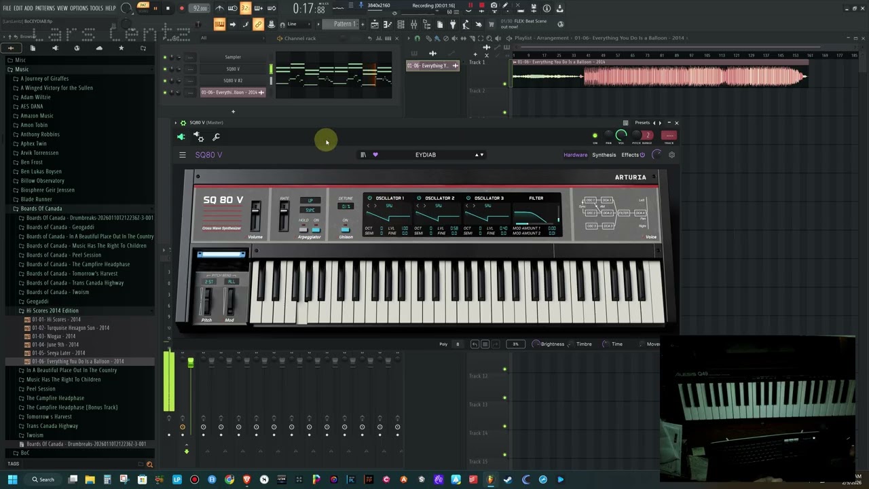The width and height of the screenshot is (869, 489).
Task: Open The Campfire Headphase [Bonus Track] folder
Action: point(71,407)
